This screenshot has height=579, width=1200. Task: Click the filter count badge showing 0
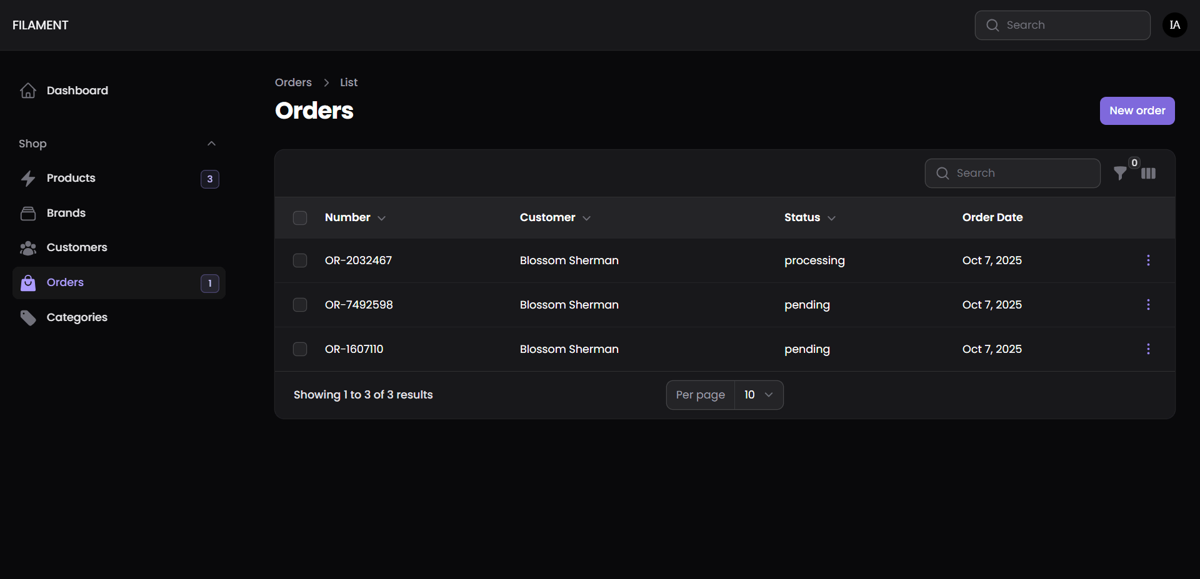click(x=1134, y=162)
